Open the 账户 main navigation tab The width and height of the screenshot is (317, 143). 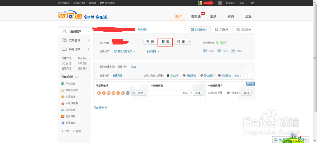[x=178, y=16]
